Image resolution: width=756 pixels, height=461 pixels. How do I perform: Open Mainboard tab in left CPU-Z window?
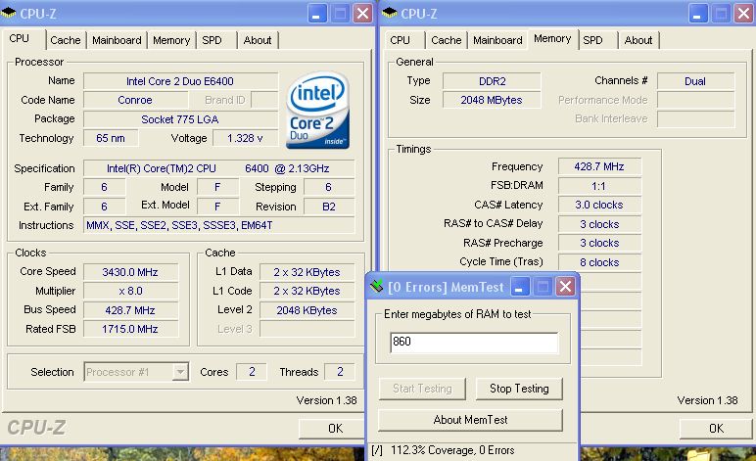pos(118,40)
